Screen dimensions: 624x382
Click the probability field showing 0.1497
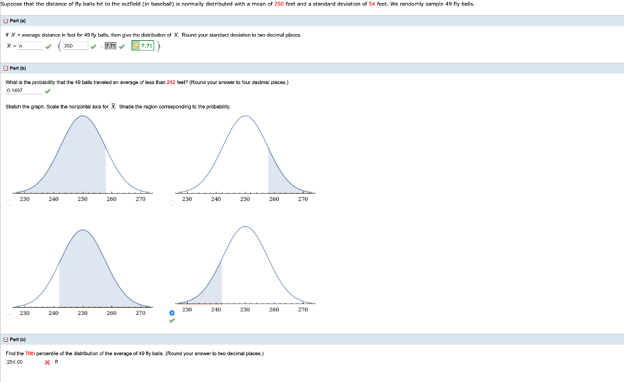[23, 90]
